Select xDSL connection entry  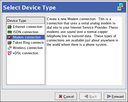pos(26,53)
